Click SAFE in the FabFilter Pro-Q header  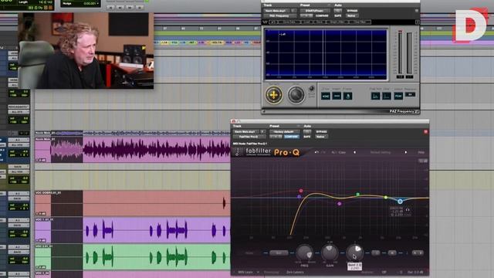(307, 137)
